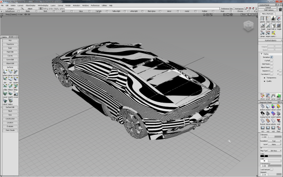
Task: Enable the CvHull checkbox
Action: (x=271, y=60)
